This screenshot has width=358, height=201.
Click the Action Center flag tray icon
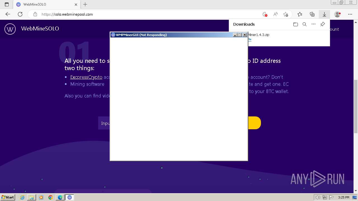331,197
